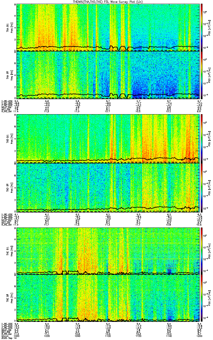Screen dimensions: 213x340
Task: Click the plot title THEMIS FGL Wave Survey Plot
Action: 108,2
